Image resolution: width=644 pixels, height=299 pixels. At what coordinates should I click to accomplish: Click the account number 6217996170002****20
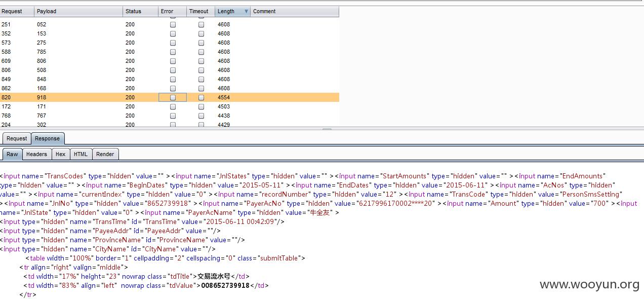396,203
